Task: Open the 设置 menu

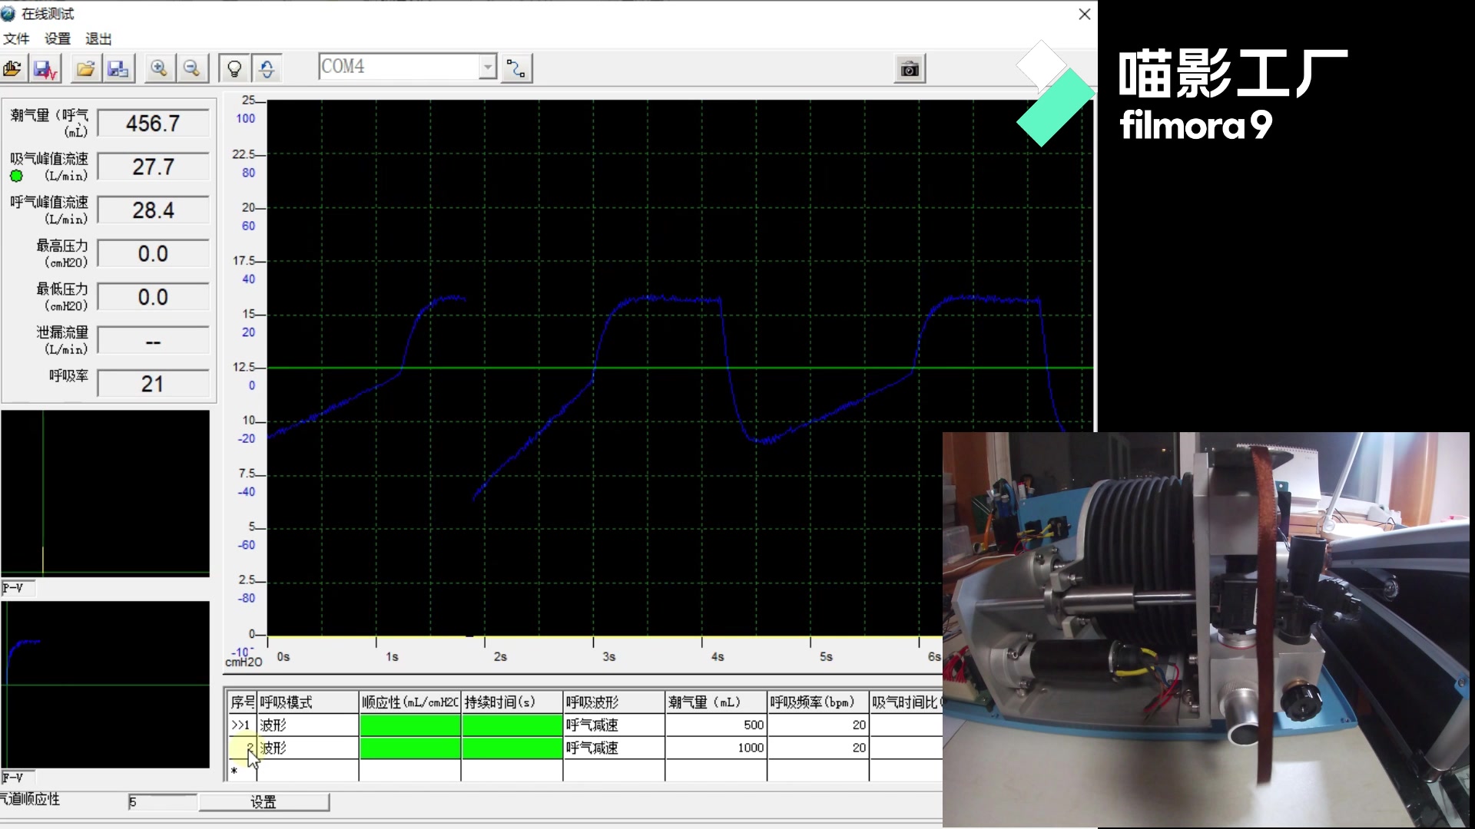Action: click(x=58, y=39)
